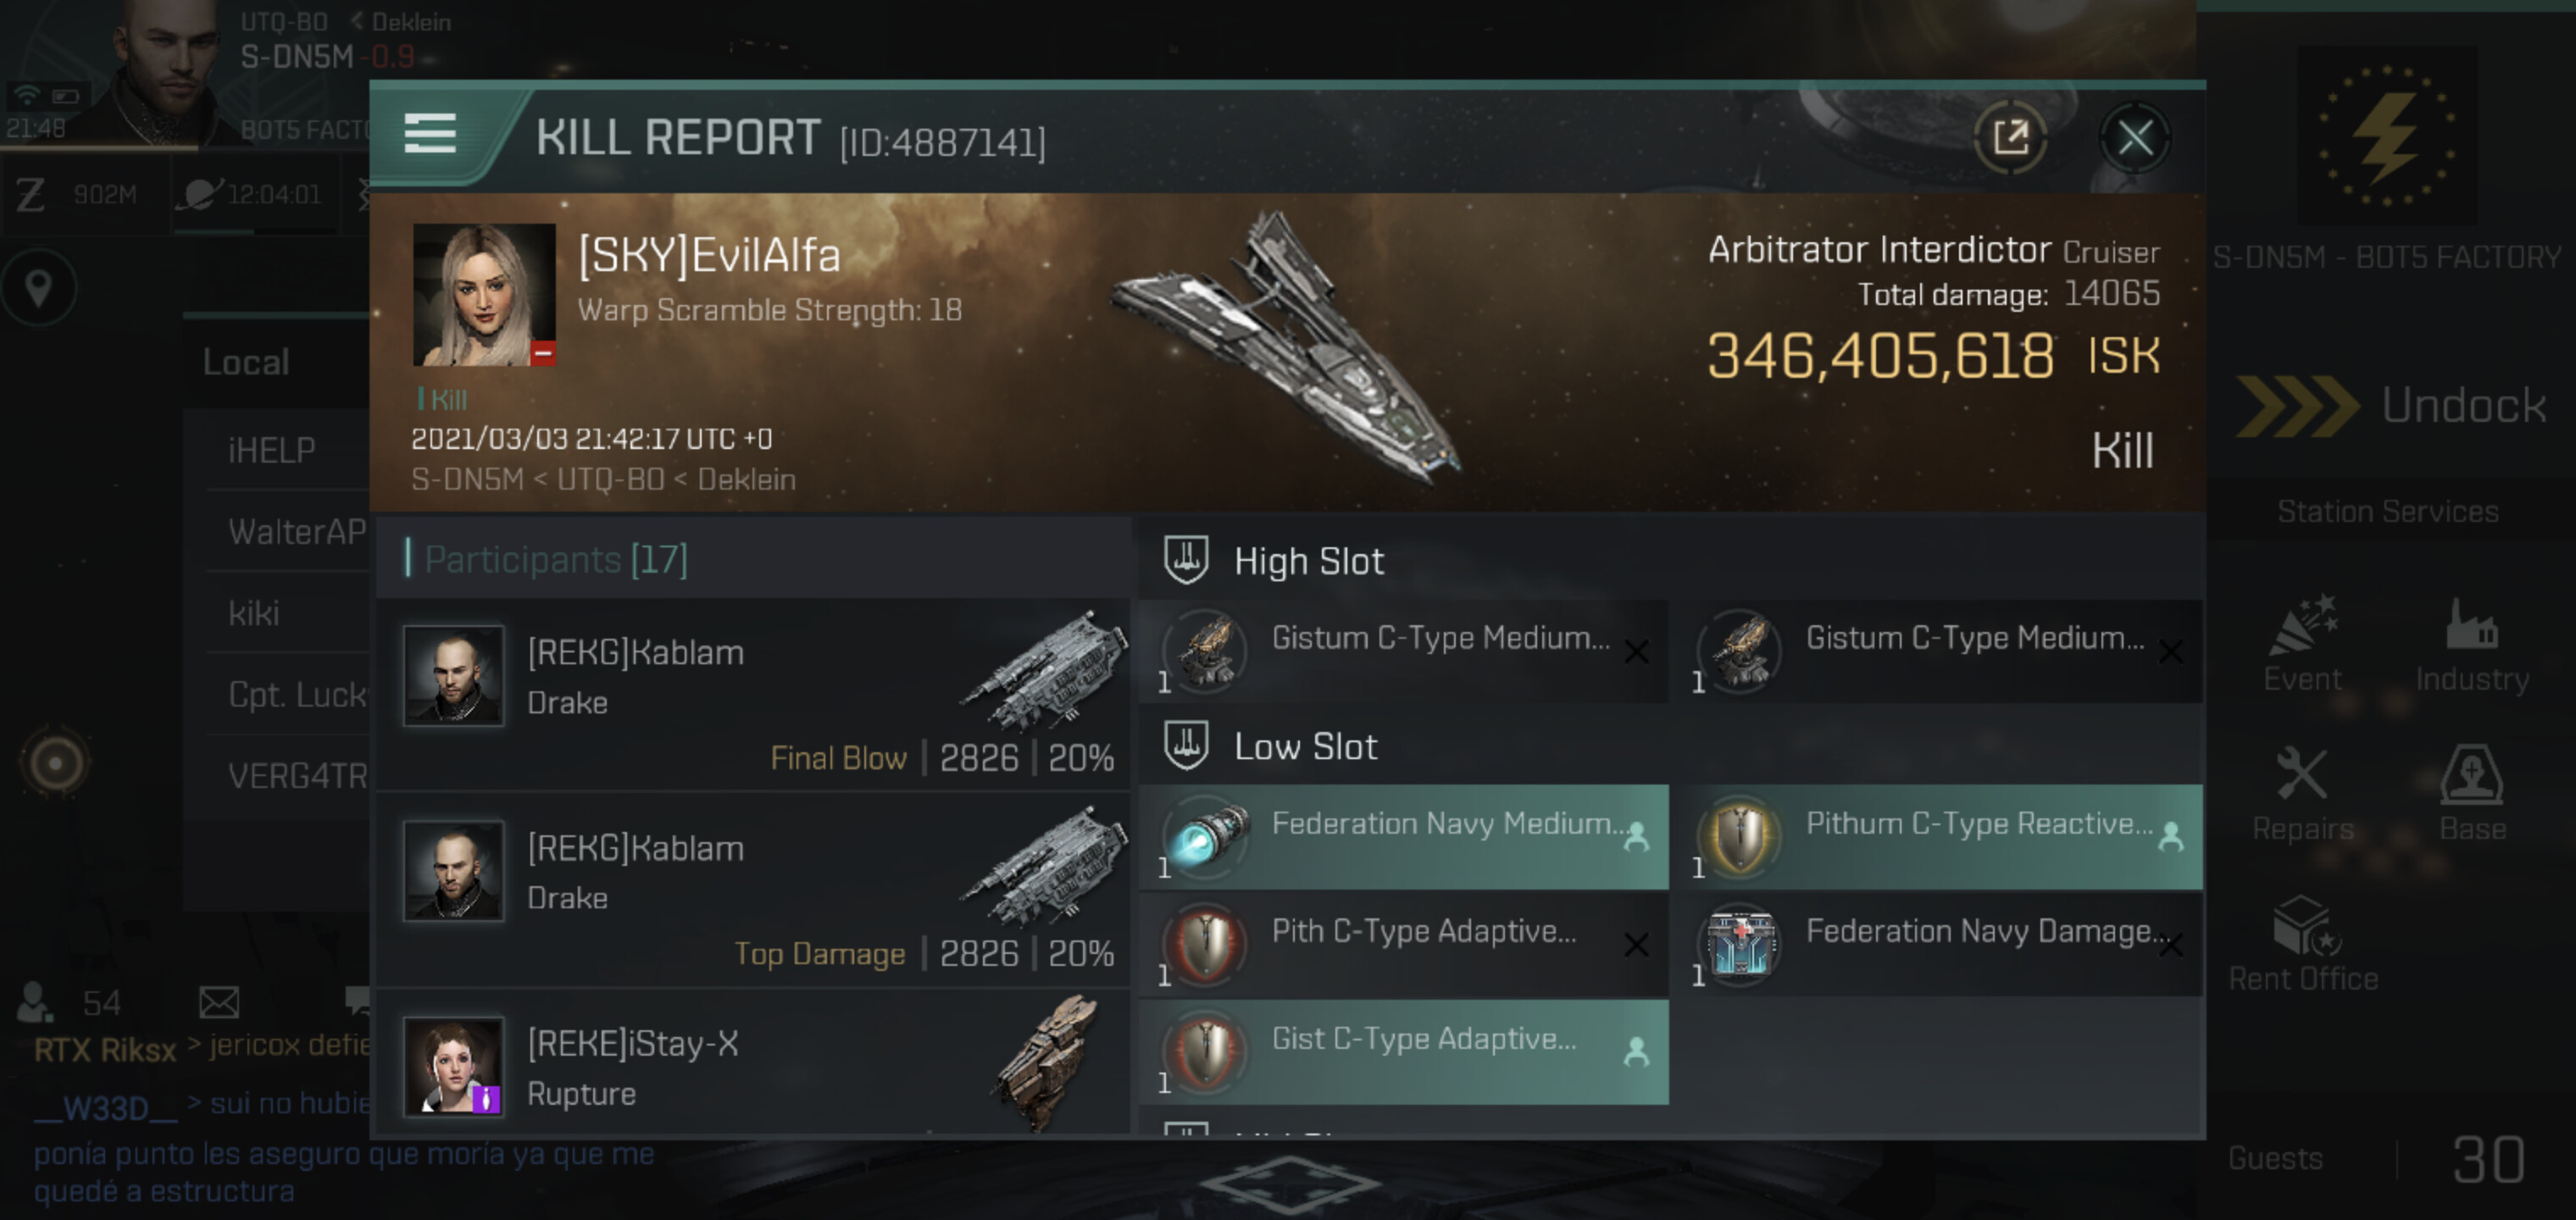Viewport: 2576px width, 1220px height.
Task: Open the location pin icon on left sidebar
Action: tap(39, 288)
